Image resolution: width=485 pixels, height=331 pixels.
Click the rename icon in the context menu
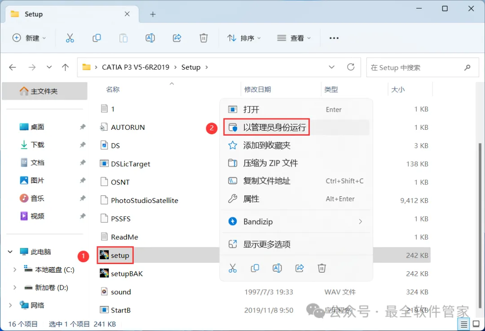pos(277,268)
